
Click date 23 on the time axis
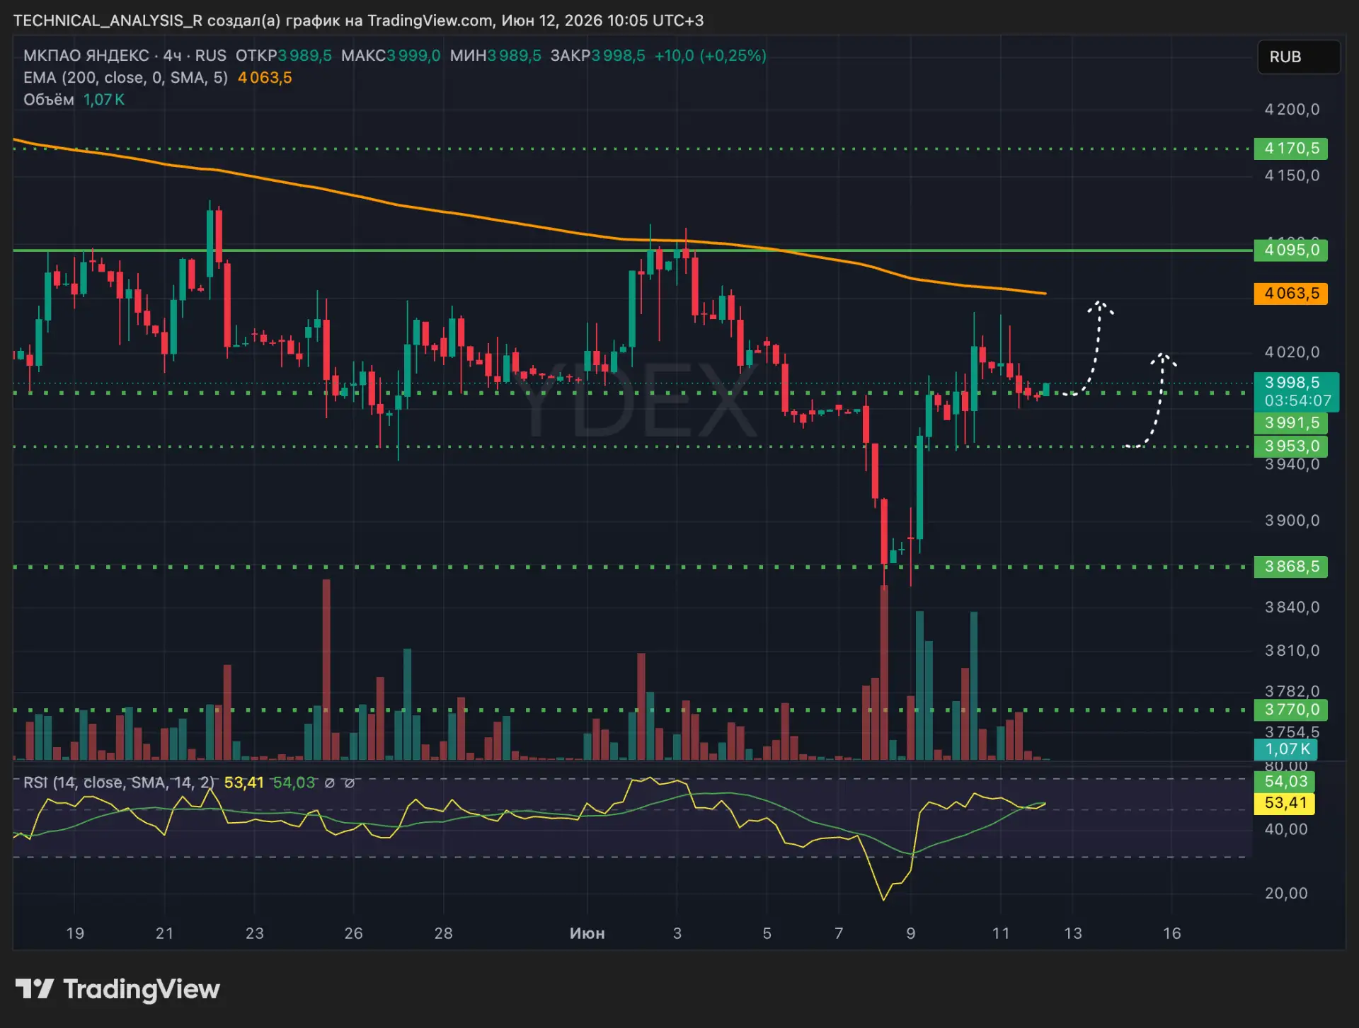254,933
